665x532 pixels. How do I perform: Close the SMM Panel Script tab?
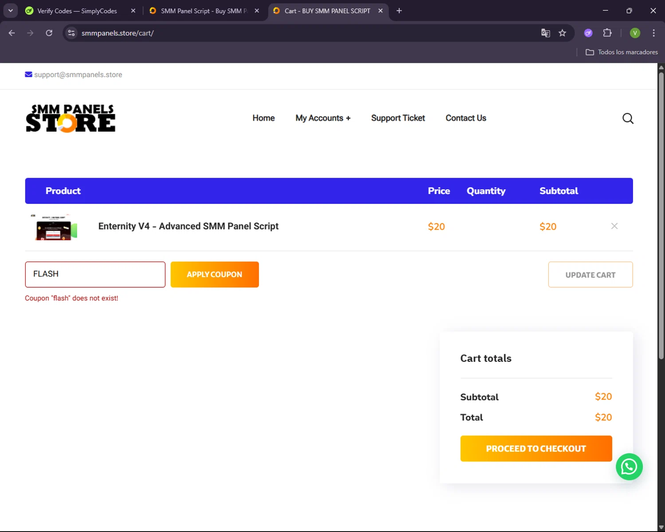(x=257, y=11)
